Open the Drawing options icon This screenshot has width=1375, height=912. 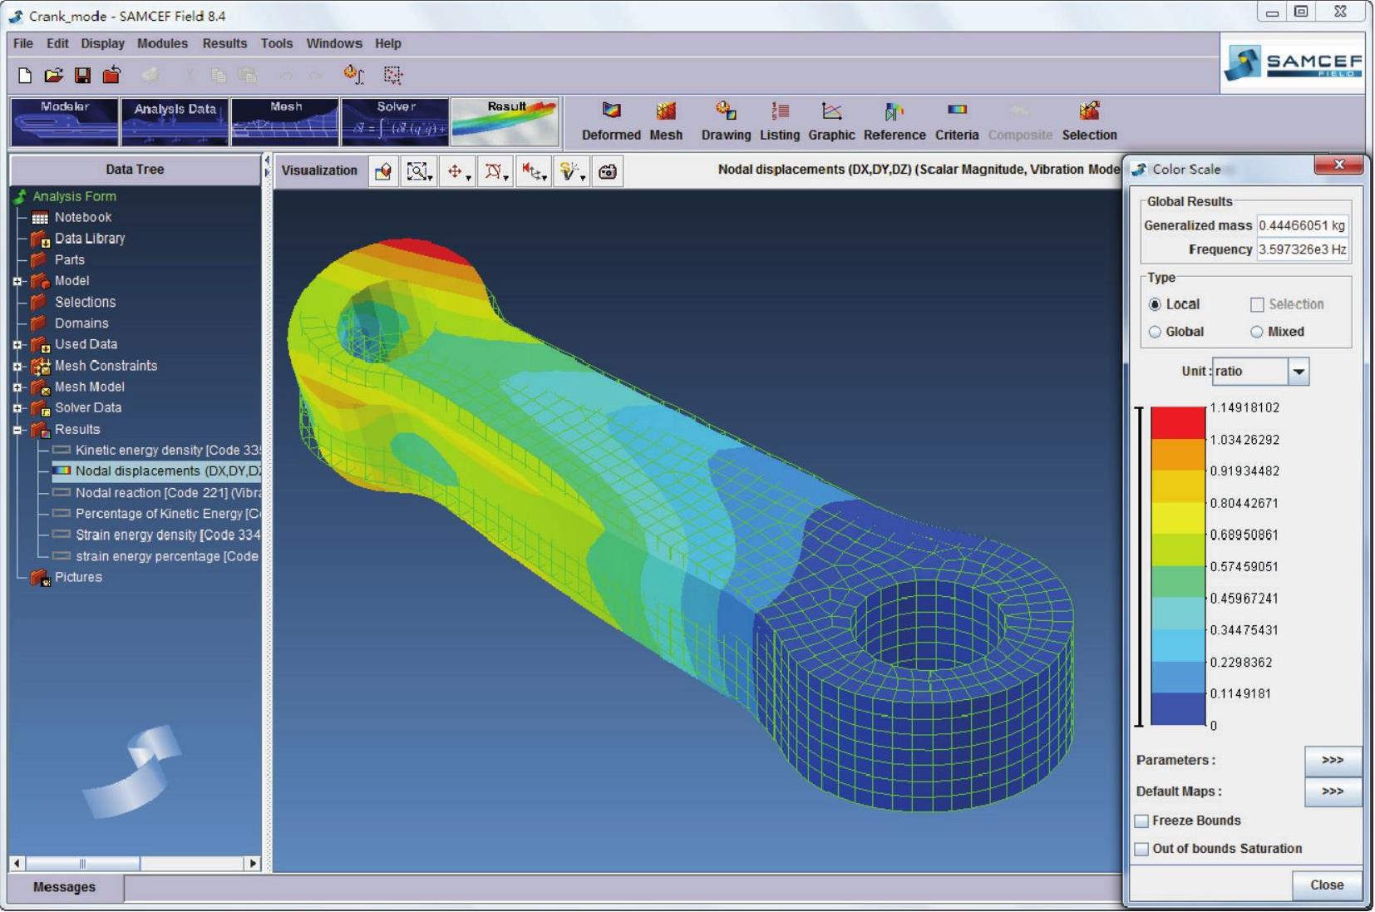tap(726, 112)
